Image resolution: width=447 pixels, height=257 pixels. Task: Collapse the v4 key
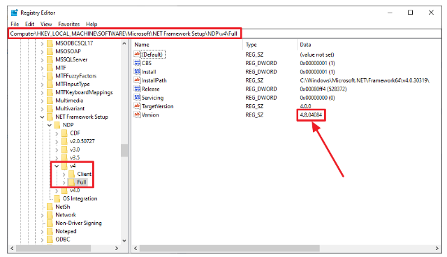[57, 166]
